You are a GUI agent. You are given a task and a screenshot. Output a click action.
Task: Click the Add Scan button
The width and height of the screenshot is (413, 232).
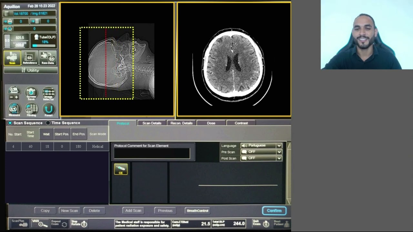[133, 210]
